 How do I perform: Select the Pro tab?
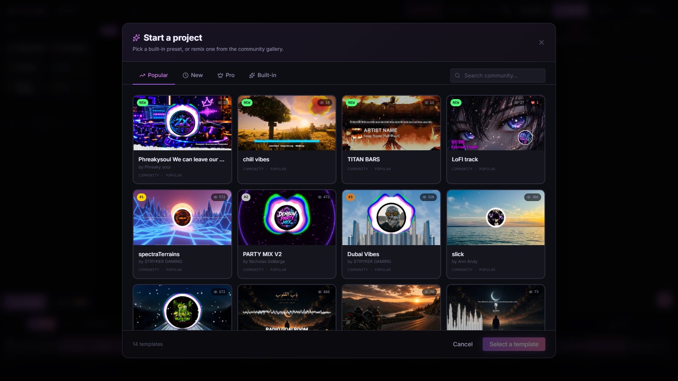click(x=226, y=75)
